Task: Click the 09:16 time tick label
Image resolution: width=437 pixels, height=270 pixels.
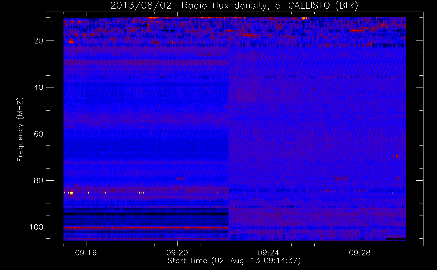Action: point(86,253)
